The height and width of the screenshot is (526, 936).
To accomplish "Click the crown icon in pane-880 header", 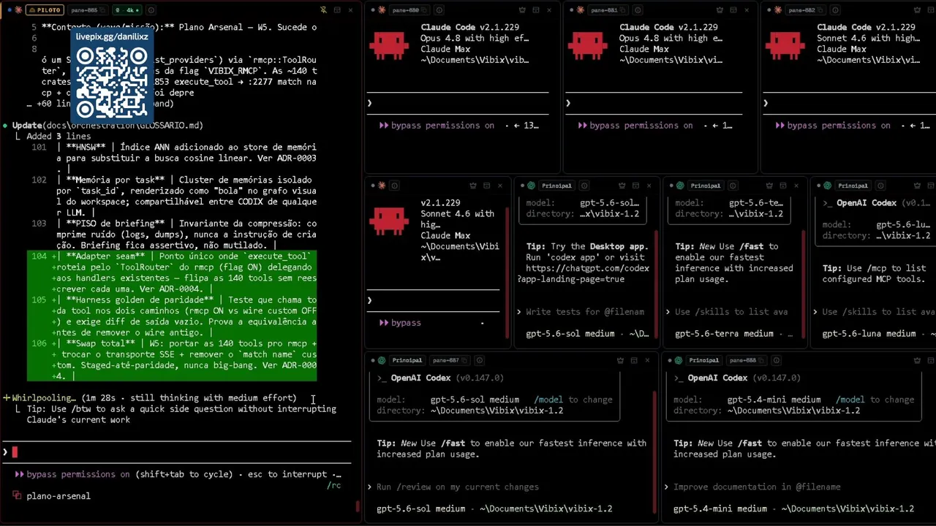I will tap(522, 10).
